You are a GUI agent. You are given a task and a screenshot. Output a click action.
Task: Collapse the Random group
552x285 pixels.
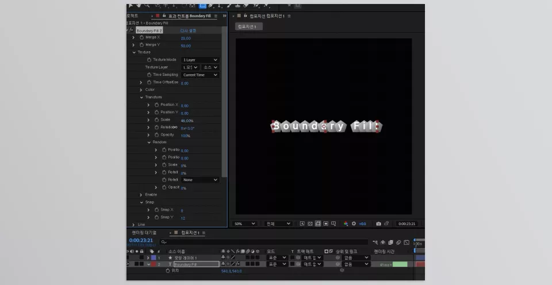click(x=149, y=142)
